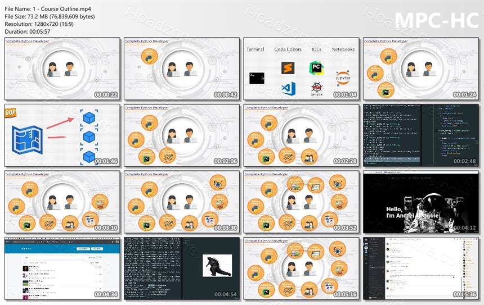Click the Sublime Text icon under Code Editors
This screenshot has height=305, width=484.
point(288,68)
